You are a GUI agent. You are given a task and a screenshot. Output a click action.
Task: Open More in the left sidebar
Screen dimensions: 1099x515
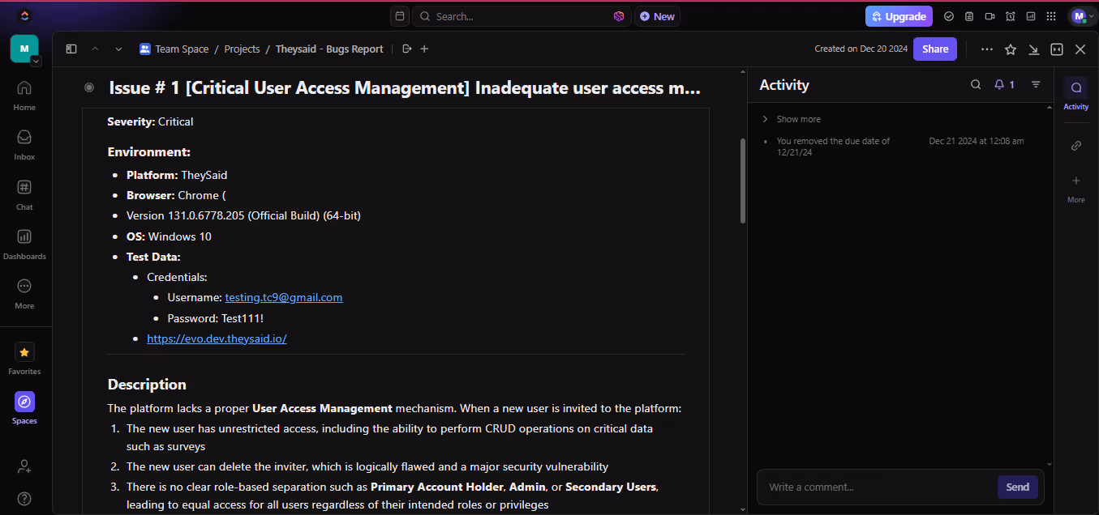pyautogui.click(x=24, y=294)
